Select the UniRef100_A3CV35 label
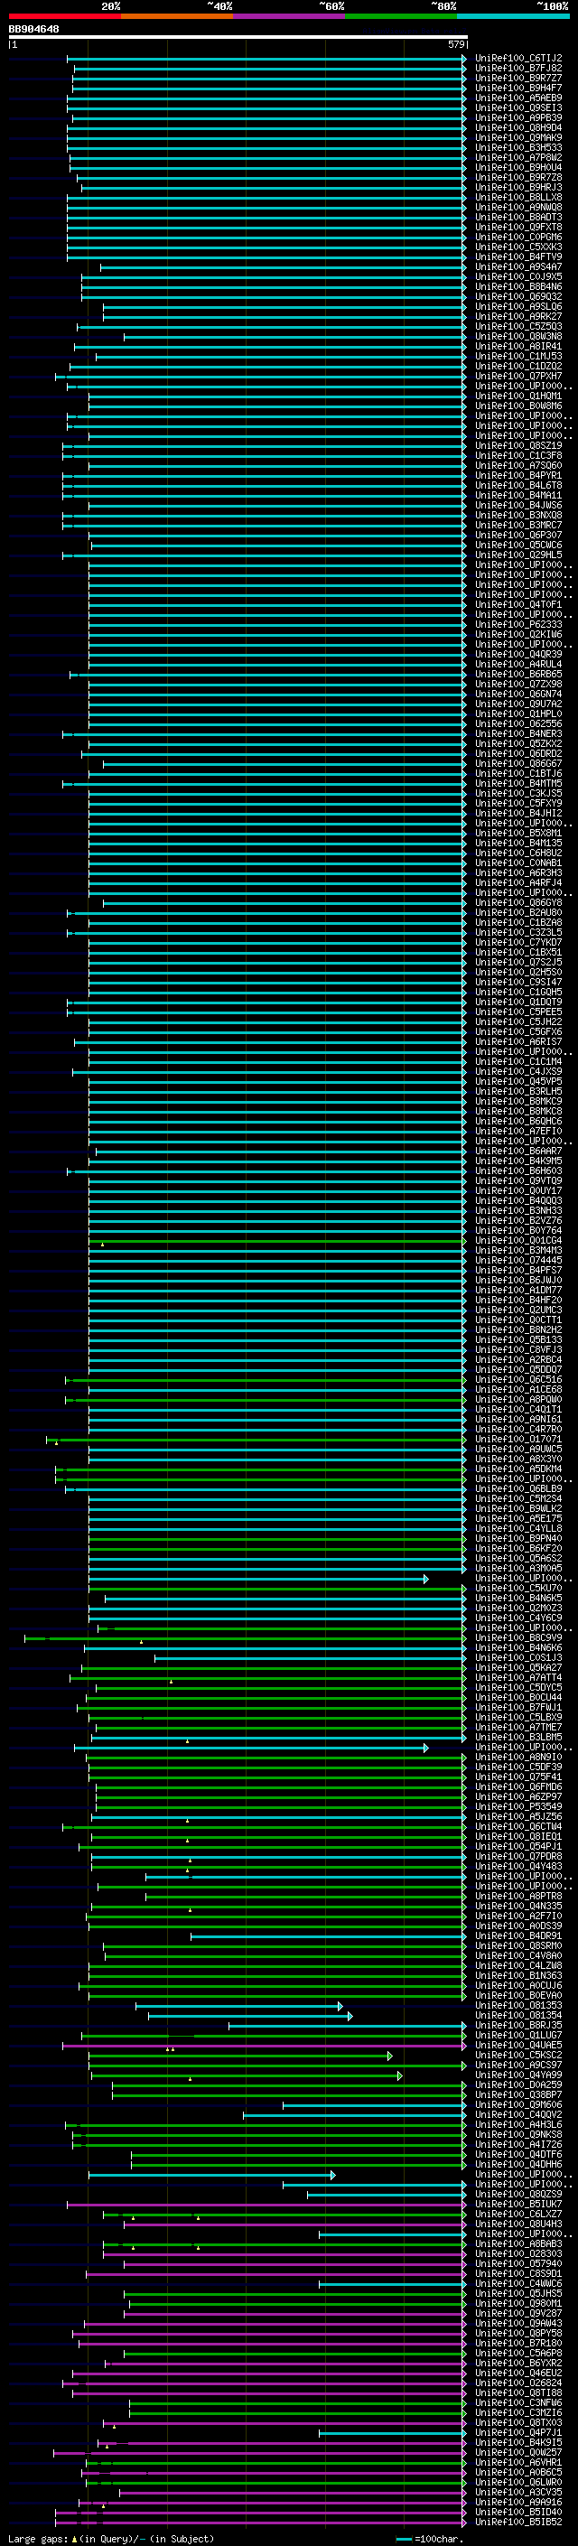 click(518, 2493)
